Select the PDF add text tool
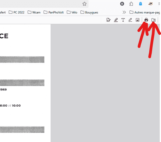 pos(123,20)
